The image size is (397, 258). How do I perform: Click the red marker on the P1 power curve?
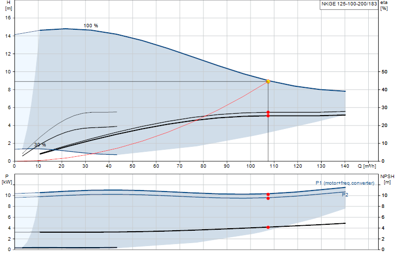pos(268,194)
